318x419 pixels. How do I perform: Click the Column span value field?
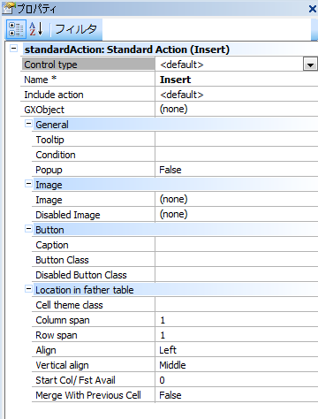(237, 320)
